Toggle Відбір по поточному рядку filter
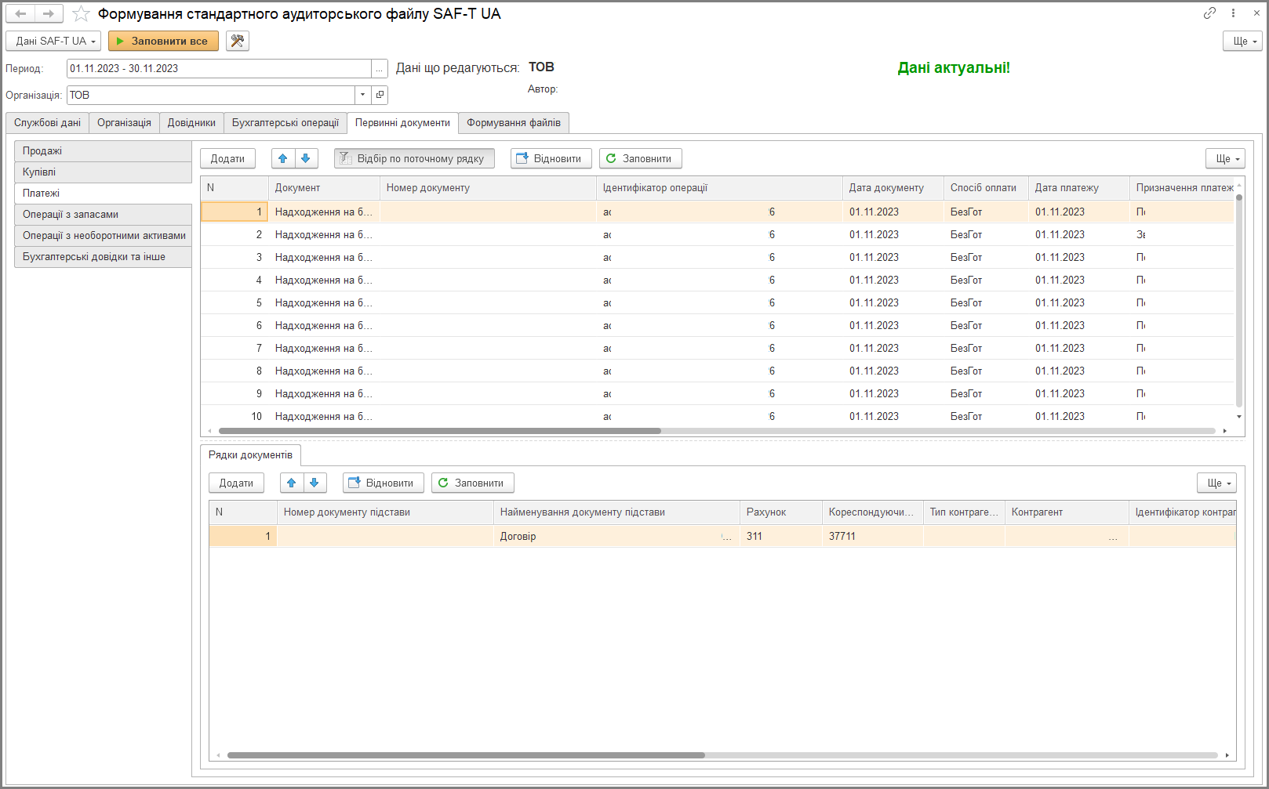Screen dimensions: 1269x789 (x=414, y=158)
